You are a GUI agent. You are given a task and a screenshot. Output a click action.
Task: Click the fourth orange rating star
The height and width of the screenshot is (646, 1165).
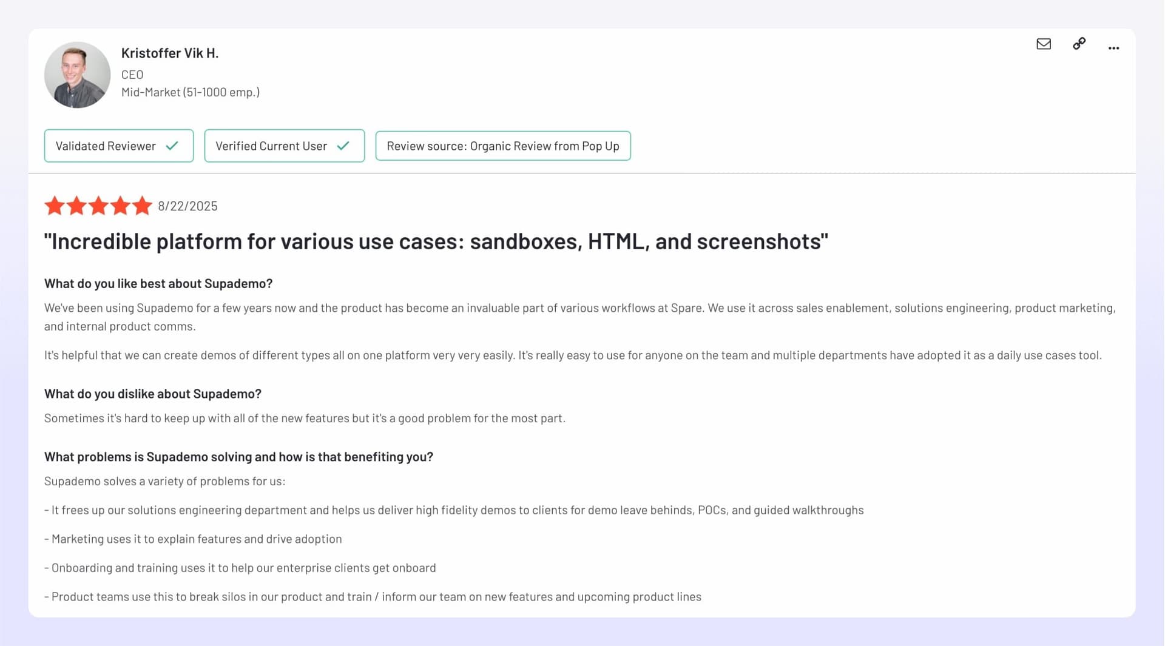pos(120,206)
